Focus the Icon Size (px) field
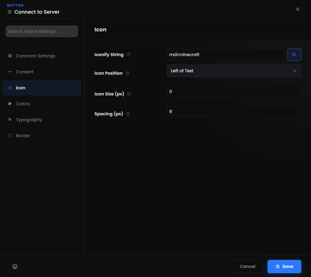 (x=234, y=92)
